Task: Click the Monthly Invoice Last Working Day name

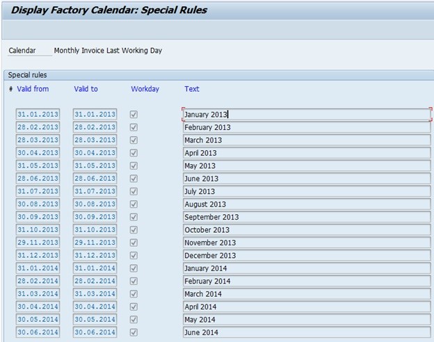Action: [108, 51]
